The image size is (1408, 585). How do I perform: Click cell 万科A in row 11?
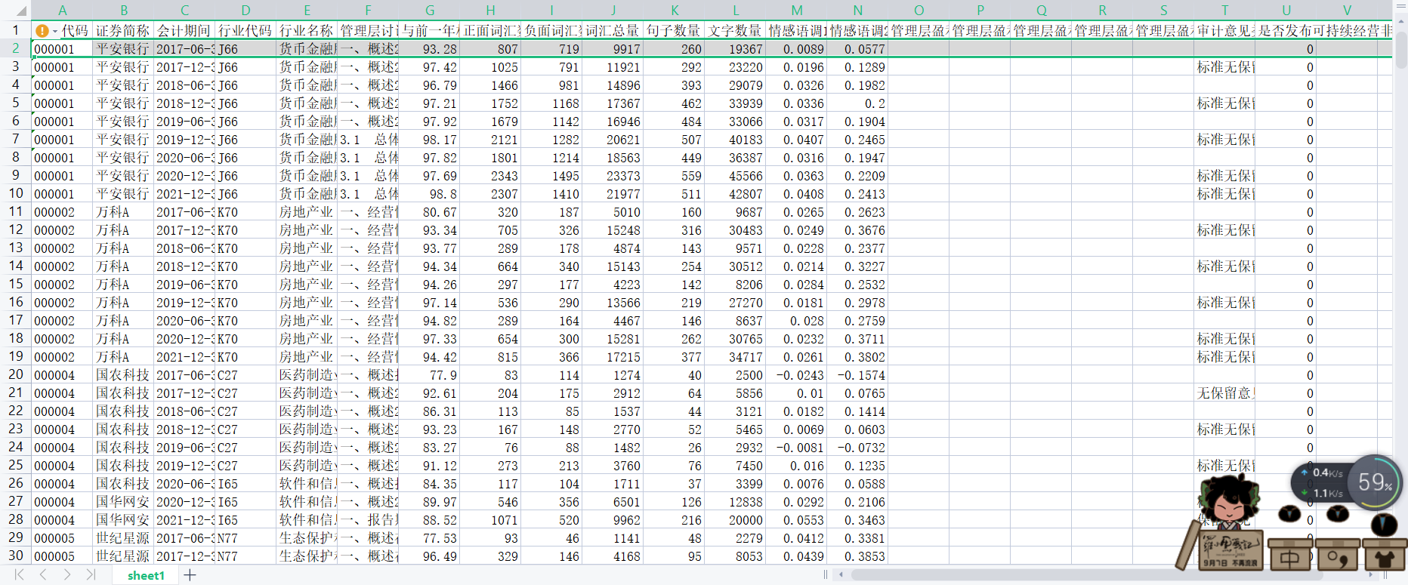coord(124,212)
